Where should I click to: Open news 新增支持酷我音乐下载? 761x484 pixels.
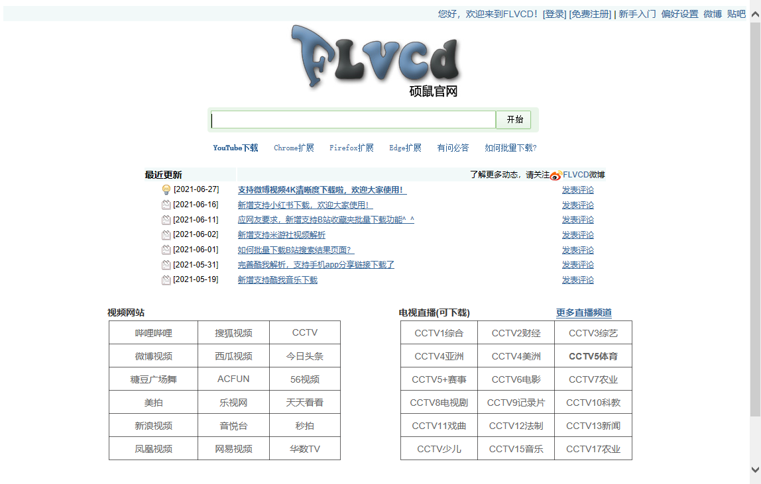coord(278,280)
